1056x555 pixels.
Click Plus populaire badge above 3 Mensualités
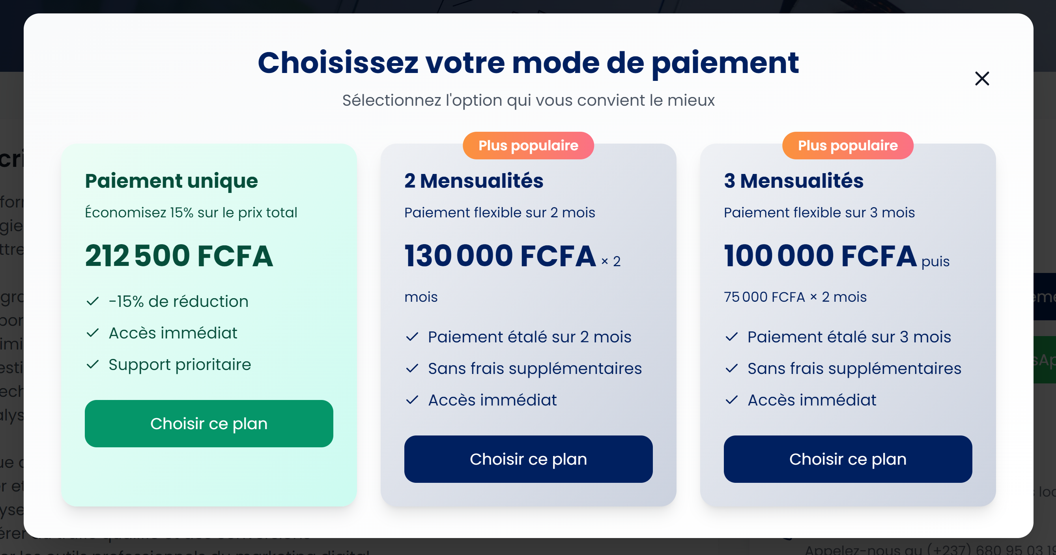tap(847, 146)
